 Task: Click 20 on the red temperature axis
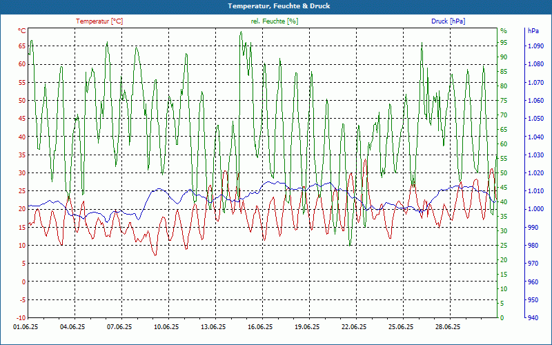(22, 209)
